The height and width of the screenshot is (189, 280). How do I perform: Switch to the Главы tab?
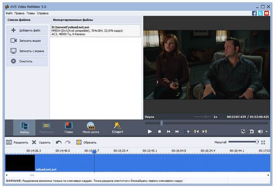(x=69, y=128)
